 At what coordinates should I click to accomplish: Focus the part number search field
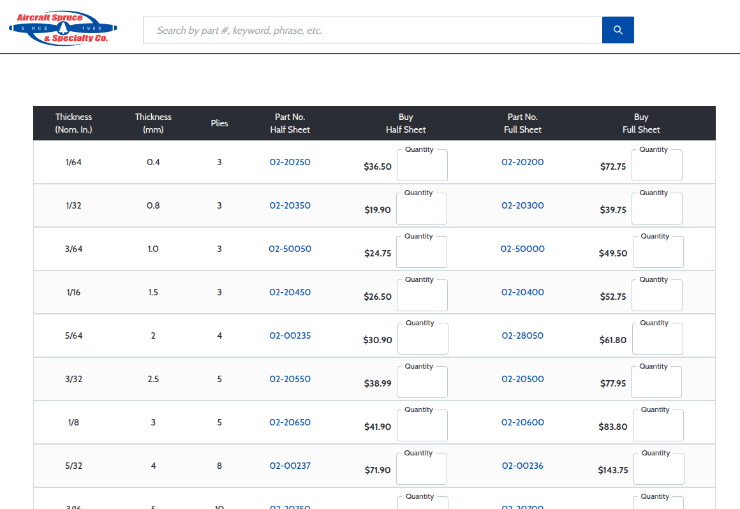tap(373, 30)
